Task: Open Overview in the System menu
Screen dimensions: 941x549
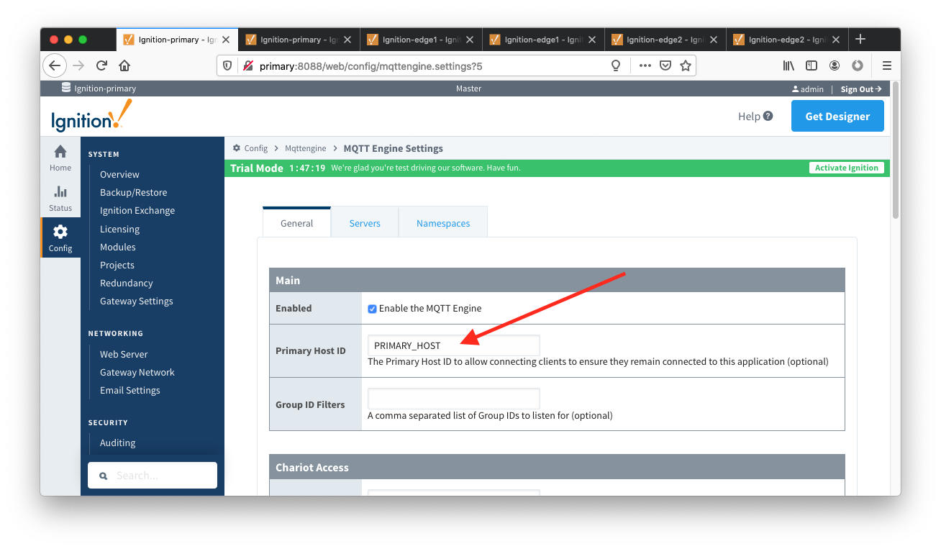Action: [119, 174]
